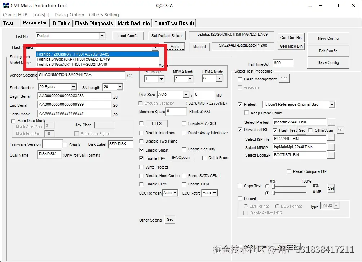Switch to the Test tab
Image resolution: width=362 pixels, height=262 pixels.
[8, 23]
